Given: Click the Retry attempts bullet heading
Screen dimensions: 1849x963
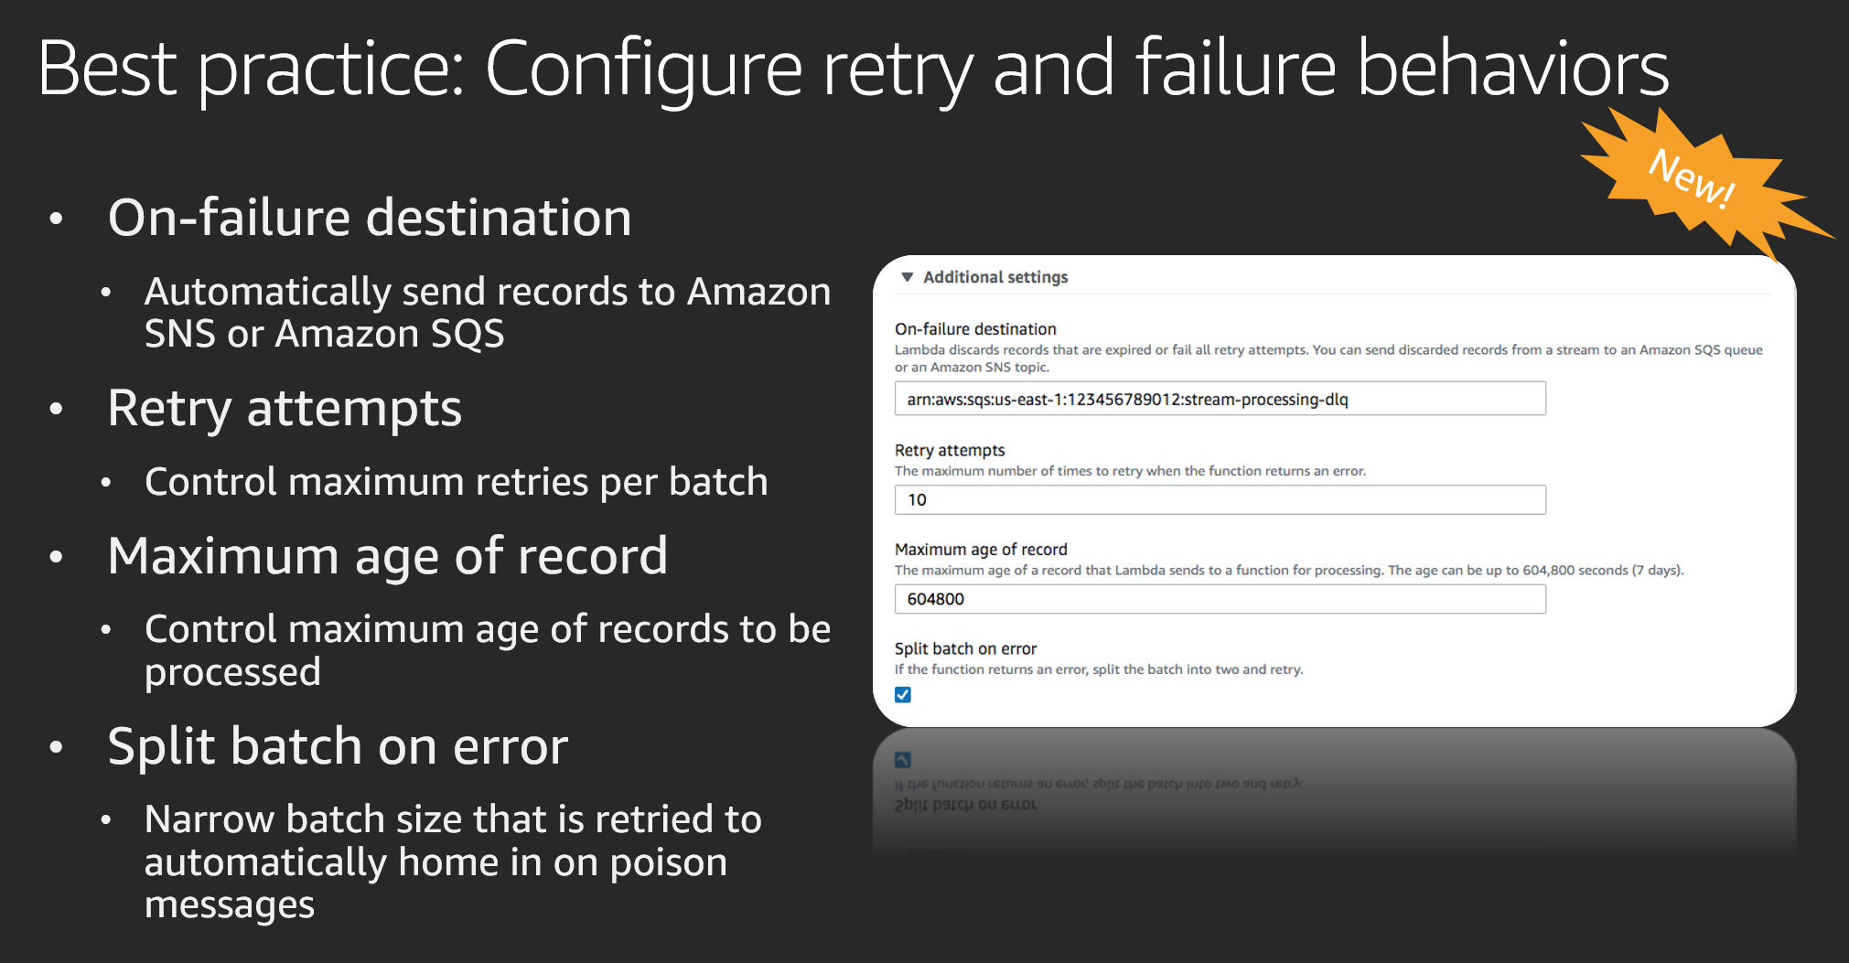Looking at the screenshot, I should pyautogui.click(x=285, y=409).
